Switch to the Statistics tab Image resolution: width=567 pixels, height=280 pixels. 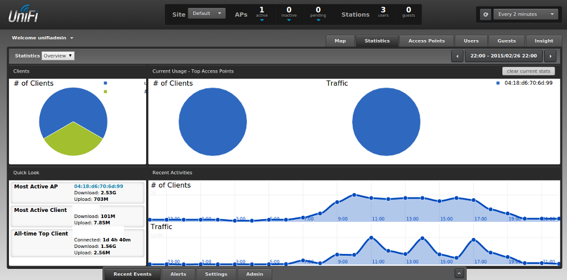pos(377,41)
